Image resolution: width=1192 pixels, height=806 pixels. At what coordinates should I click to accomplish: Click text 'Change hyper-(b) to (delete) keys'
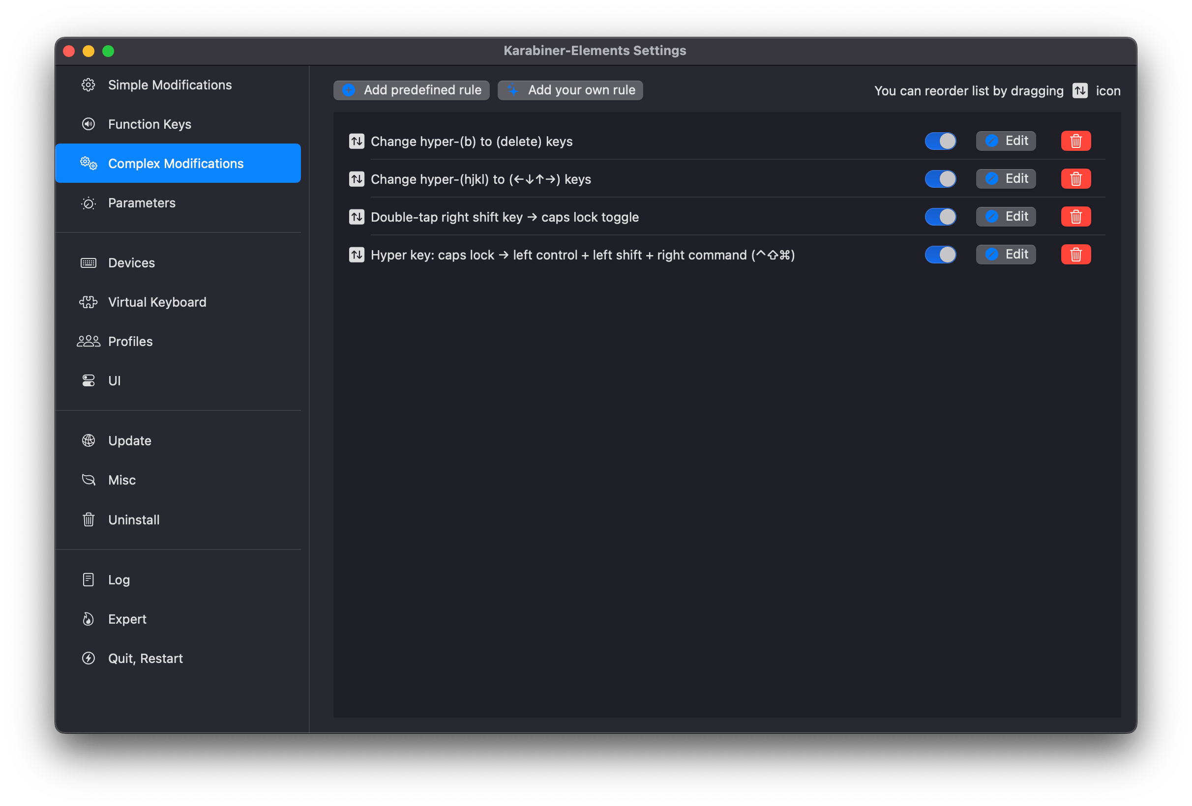tap(472, 142)
